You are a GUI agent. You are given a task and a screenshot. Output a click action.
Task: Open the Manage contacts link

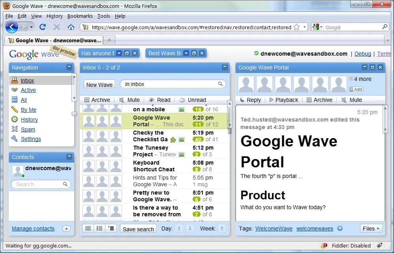pos(33,229)
